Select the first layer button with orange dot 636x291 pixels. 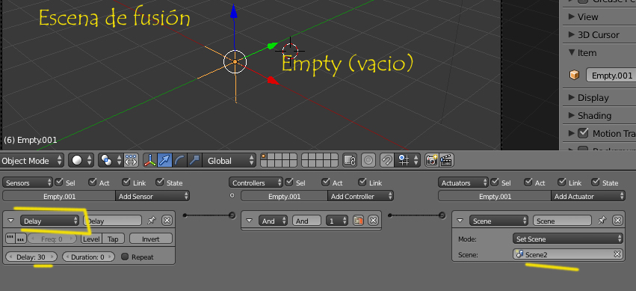(264, 156)
